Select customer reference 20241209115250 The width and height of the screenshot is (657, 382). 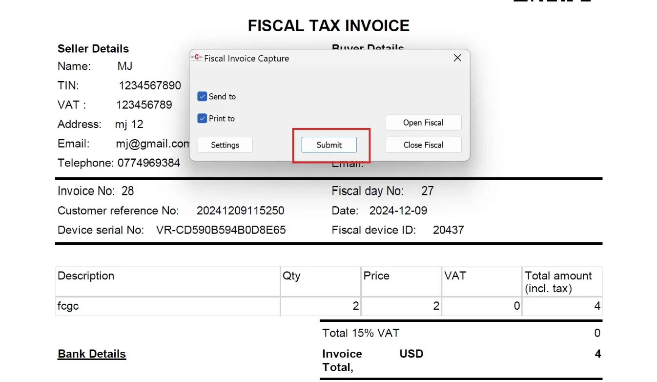coord(240,211)
